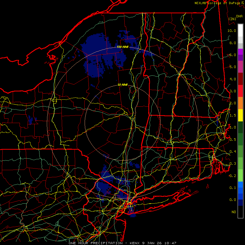Click the 10:47 timestamp in the footer

[x=171, y=243]
